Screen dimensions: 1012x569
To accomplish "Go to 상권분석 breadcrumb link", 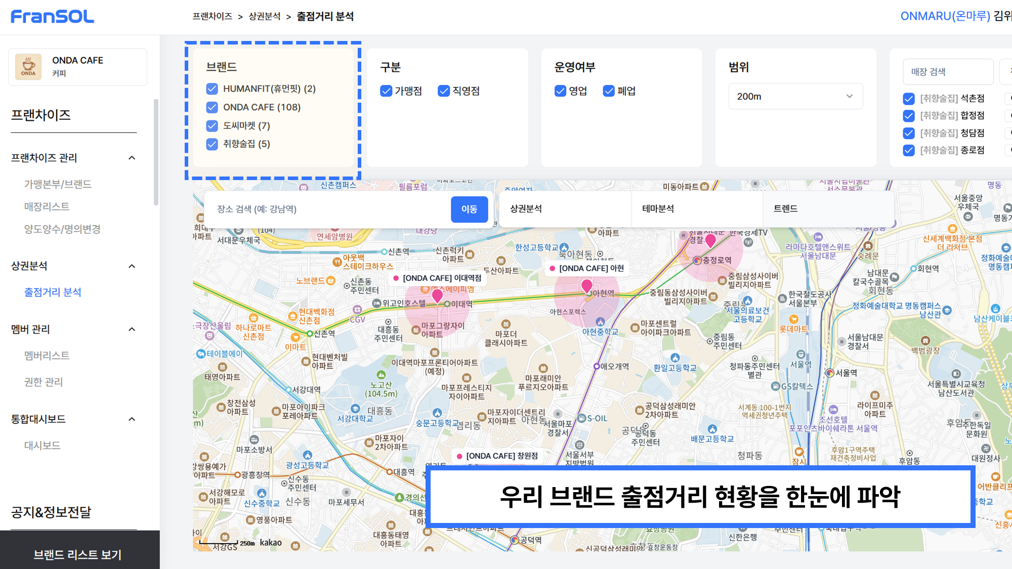I will [264, 16].
